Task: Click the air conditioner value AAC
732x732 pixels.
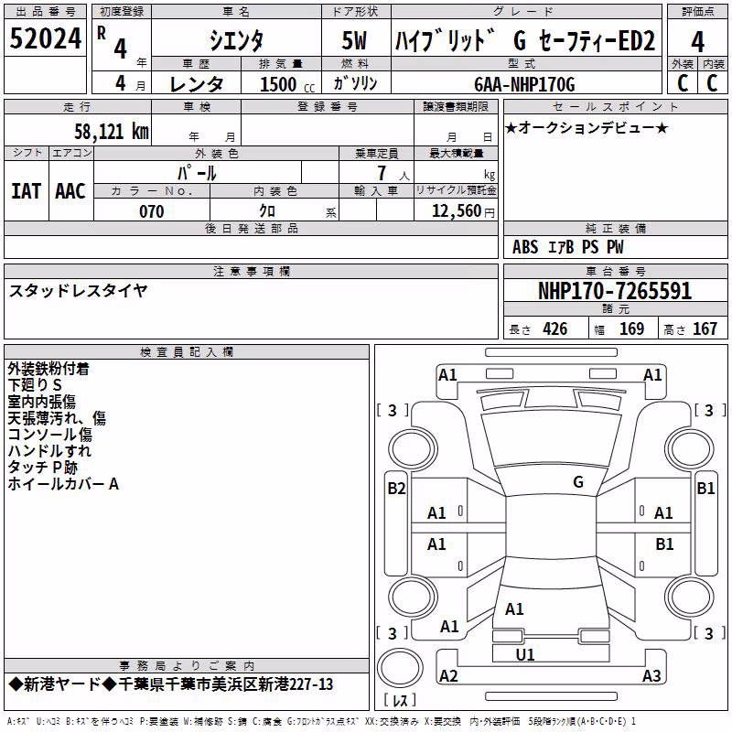Action: tap(70, 191)
